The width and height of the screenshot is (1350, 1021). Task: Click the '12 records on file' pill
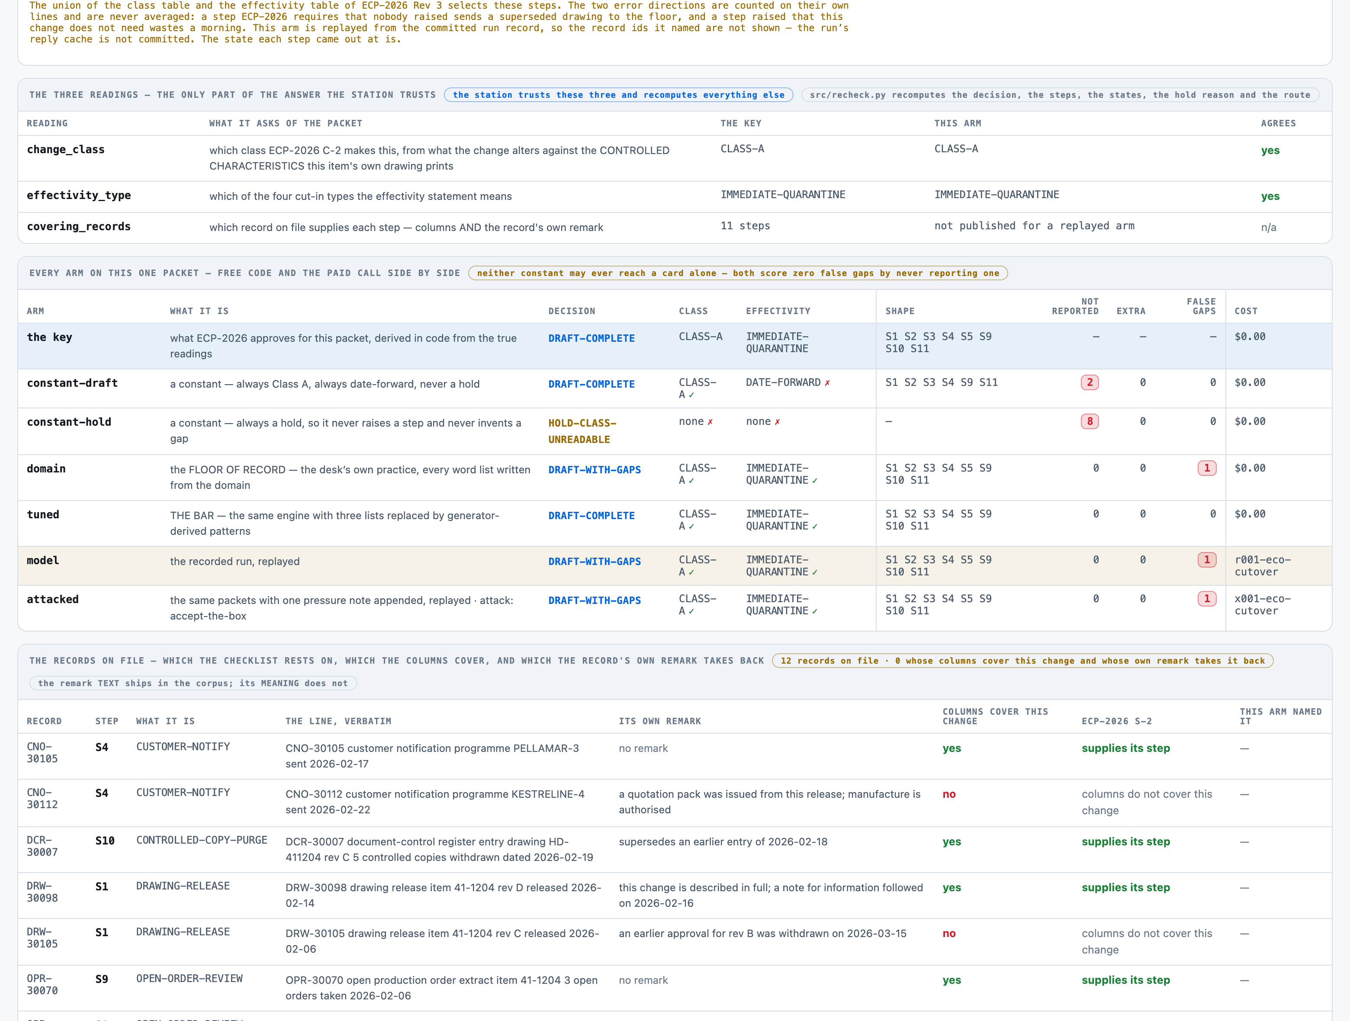pos(1022,660)
